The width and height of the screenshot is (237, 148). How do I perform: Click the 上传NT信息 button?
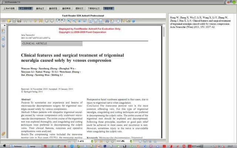click(9, 9)
